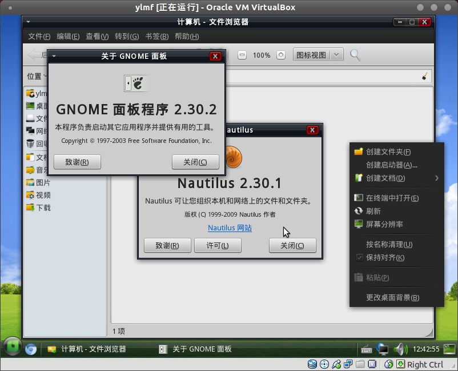Image resolution: width=458 pixels, height=371 pixels.
Task: Click the Nautilus shell logo
Action: tap(234, 157)
